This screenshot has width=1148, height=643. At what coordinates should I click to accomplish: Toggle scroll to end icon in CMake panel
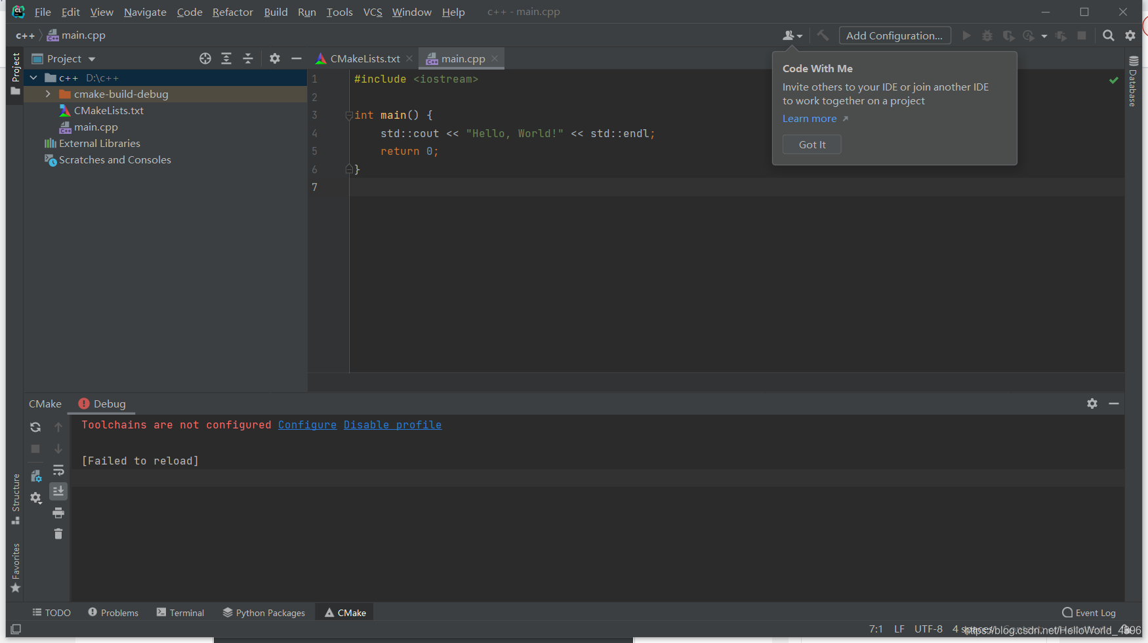[x=58, y=491]
